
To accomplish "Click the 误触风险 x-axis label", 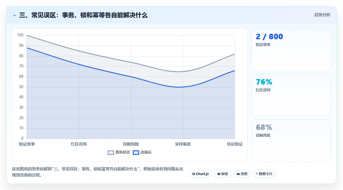I will pos(131,144).
